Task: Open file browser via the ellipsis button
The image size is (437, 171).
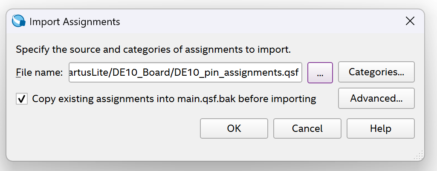Action: (x=320, y=73)
